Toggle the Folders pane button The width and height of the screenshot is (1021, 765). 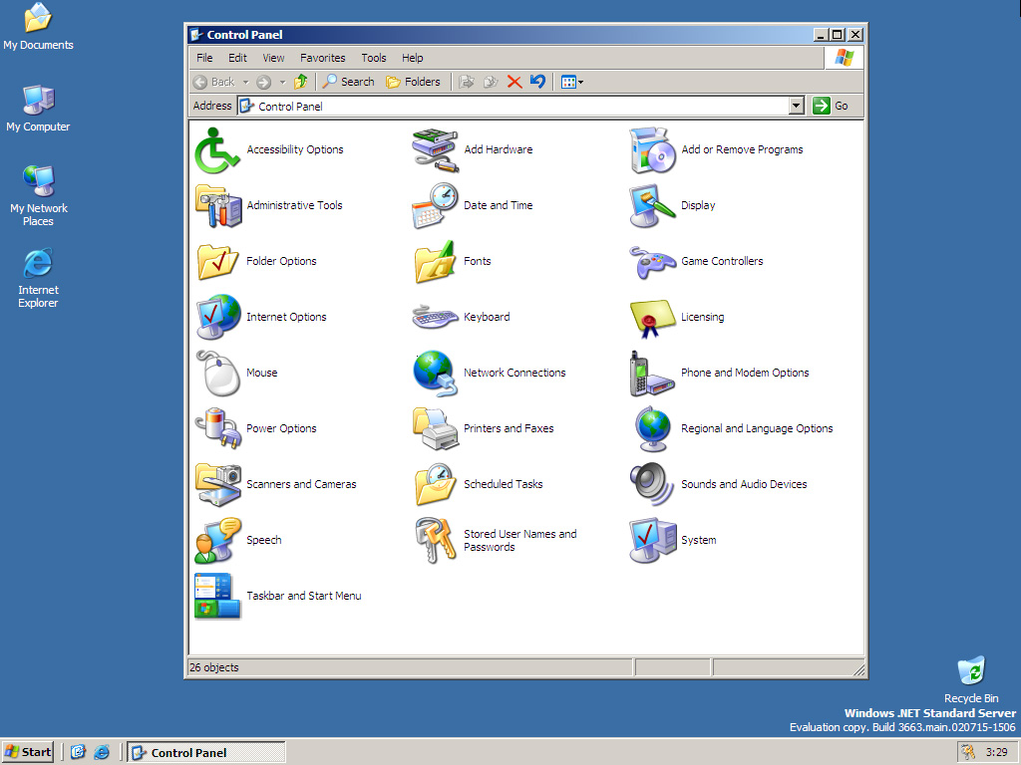click(413, 82)
